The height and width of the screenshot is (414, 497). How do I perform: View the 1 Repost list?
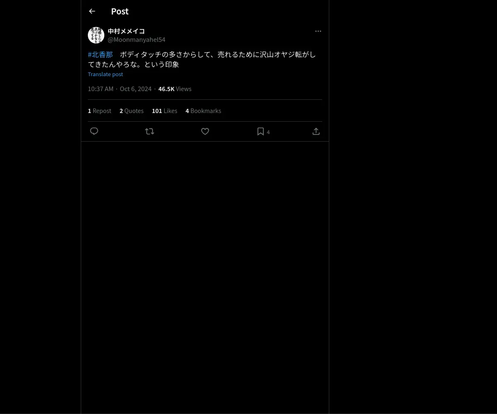(99, 111)
